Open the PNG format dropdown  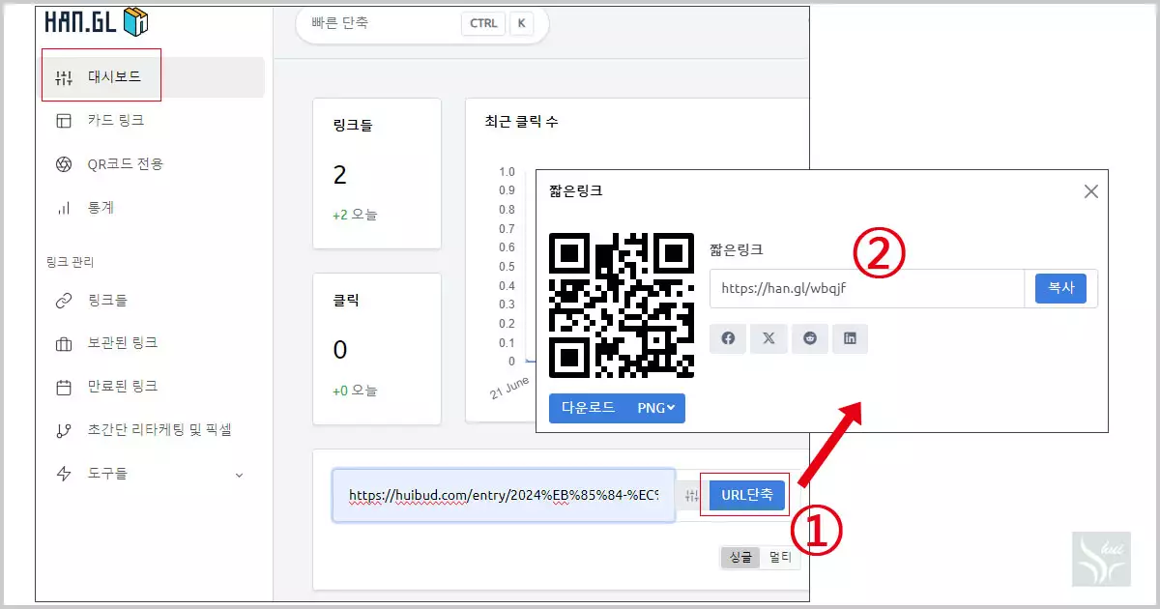[655, 408]
